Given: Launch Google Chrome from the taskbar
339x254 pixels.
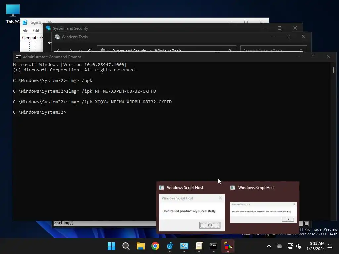Looking at the screenshot, I should 155,246.
